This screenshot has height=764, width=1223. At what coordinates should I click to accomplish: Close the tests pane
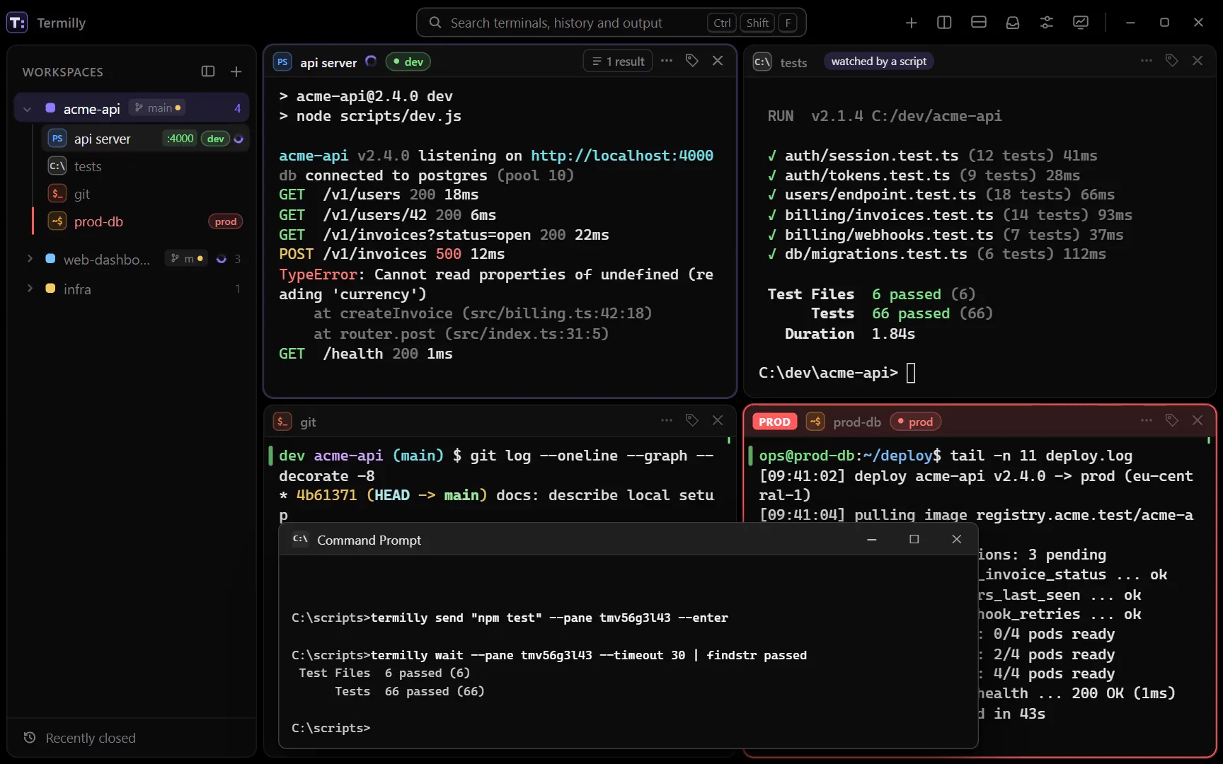pos(1198,61)
